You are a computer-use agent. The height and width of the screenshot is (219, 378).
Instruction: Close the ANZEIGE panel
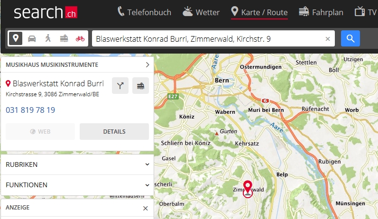tap(145, 208)
